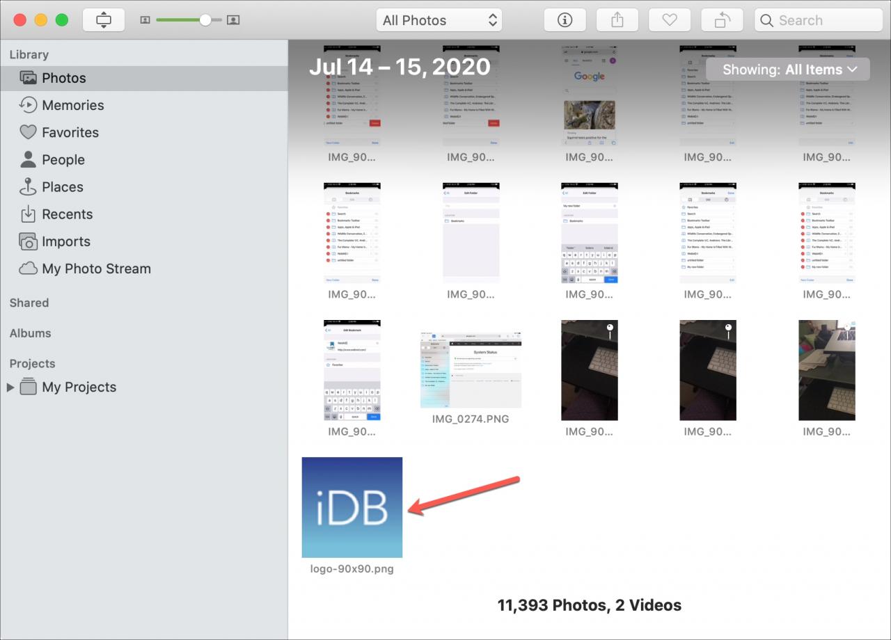
Task: Show photo info with the Info button
Action: click(x=565, y=20)
